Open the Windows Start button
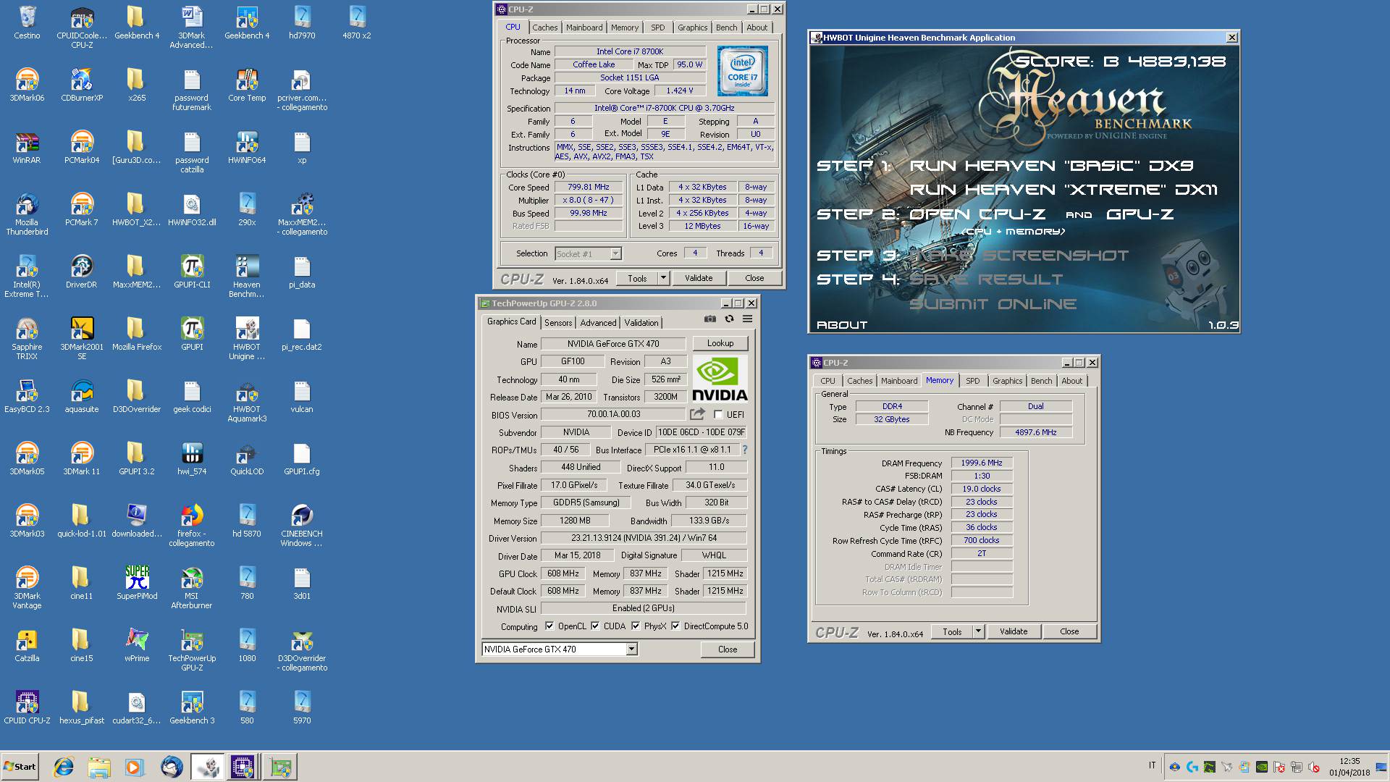This screenshot has height=782, width=1390. pyautogui.click(x=20, y=767)
